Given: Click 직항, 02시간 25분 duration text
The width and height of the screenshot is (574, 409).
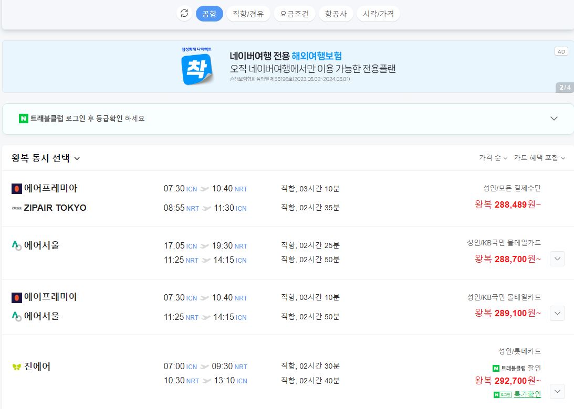Looking at the screenshot, I should click(310, 245).
